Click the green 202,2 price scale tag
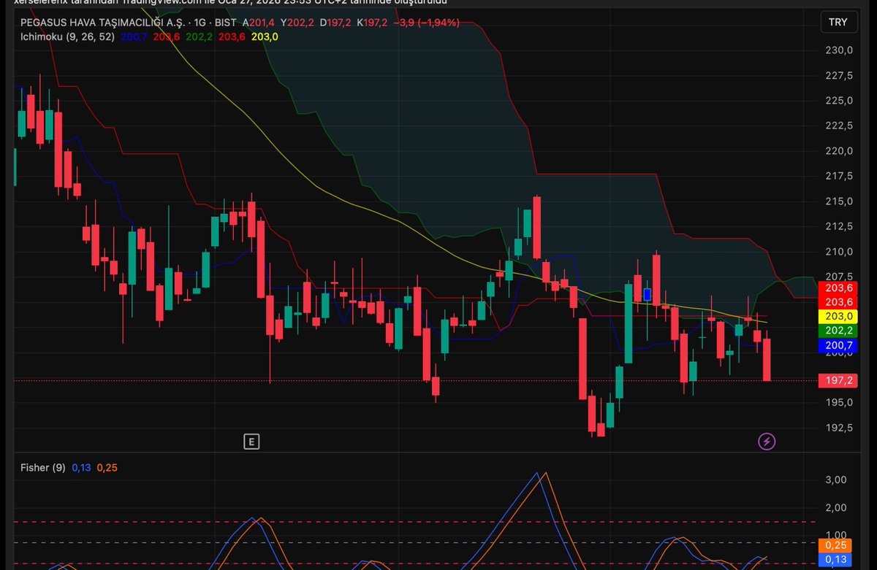The width and height of the screenshot is (877, 570). tap(838, 331)
